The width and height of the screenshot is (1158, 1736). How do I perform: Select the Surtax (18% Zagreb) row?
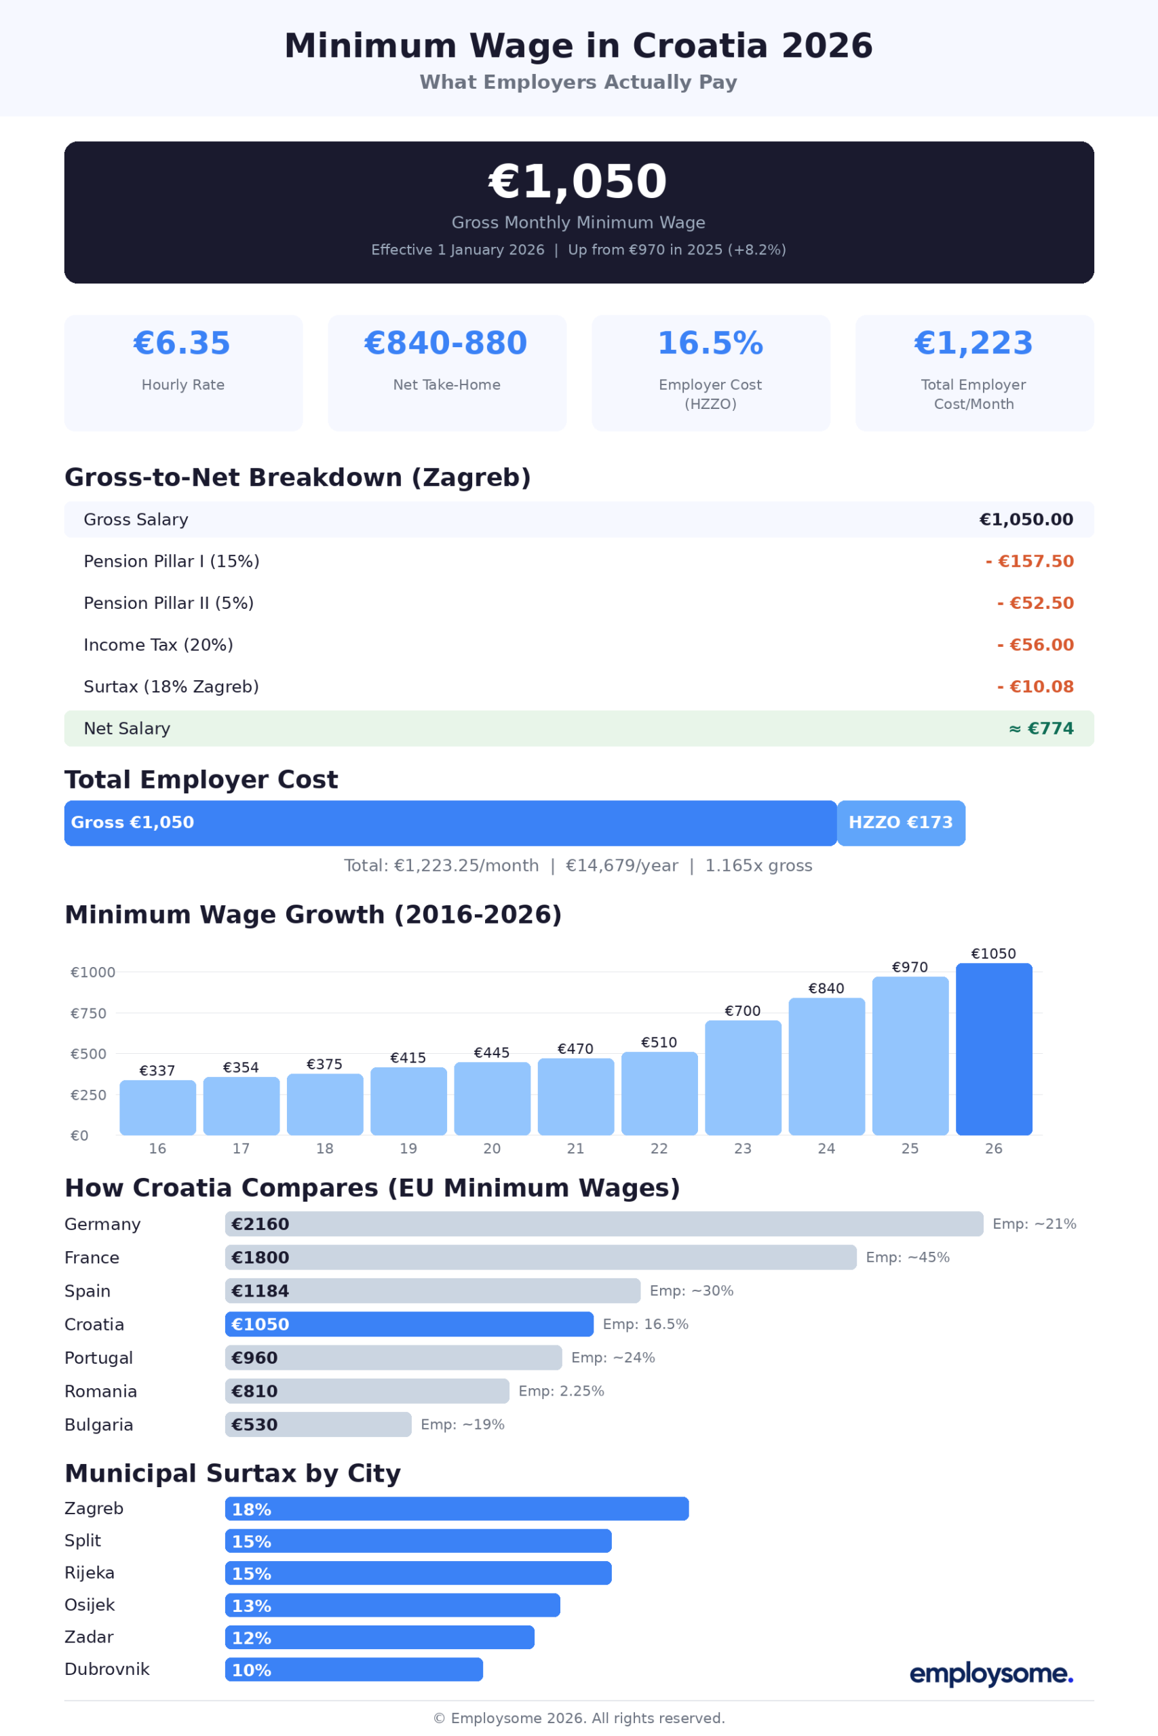(579, 686)
